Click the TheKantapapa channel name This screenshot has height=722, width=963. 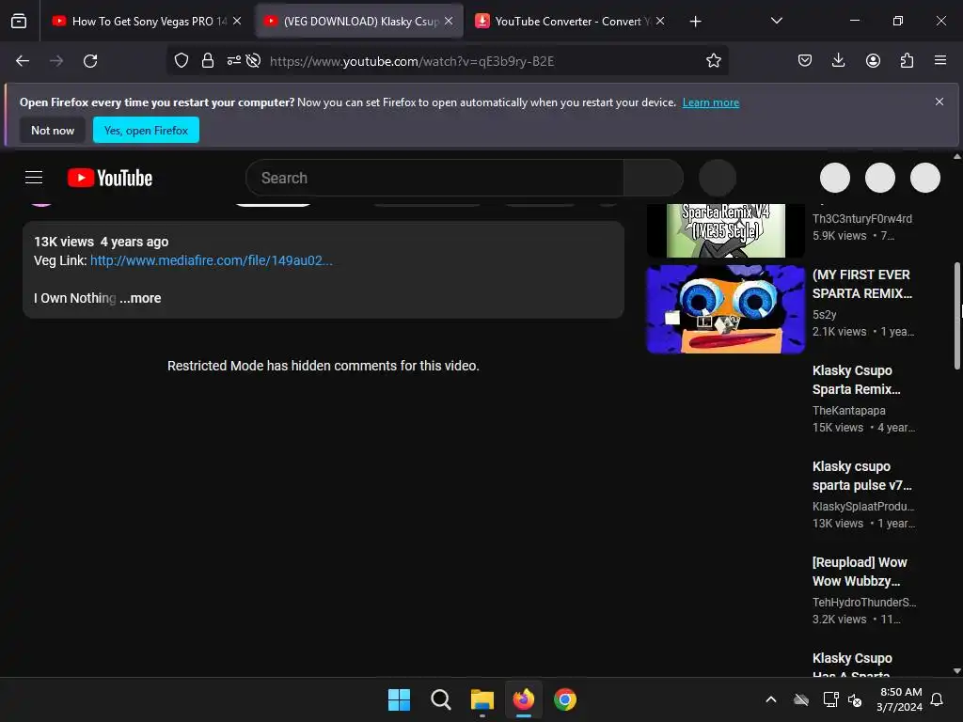pyautogui.click(x=849, y=410)
